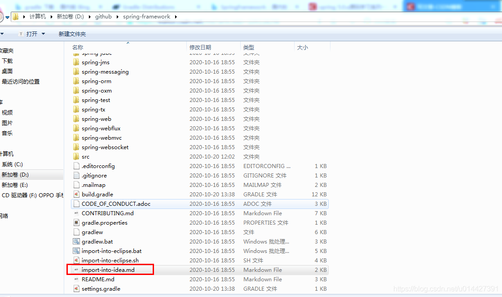Select 系统 (C:) drive in the sidebar
The image size is (502, 297).
pos(12,164)
